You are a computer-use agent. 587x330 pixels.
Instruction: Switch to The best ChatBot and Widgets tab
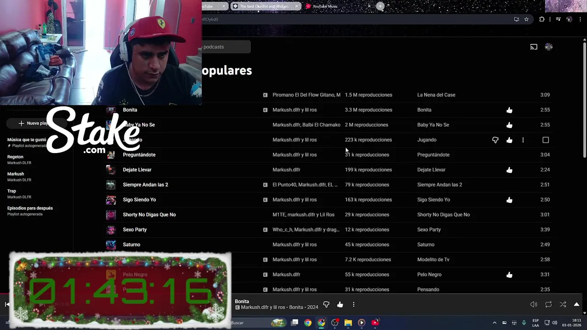click(x=265, y=6)
